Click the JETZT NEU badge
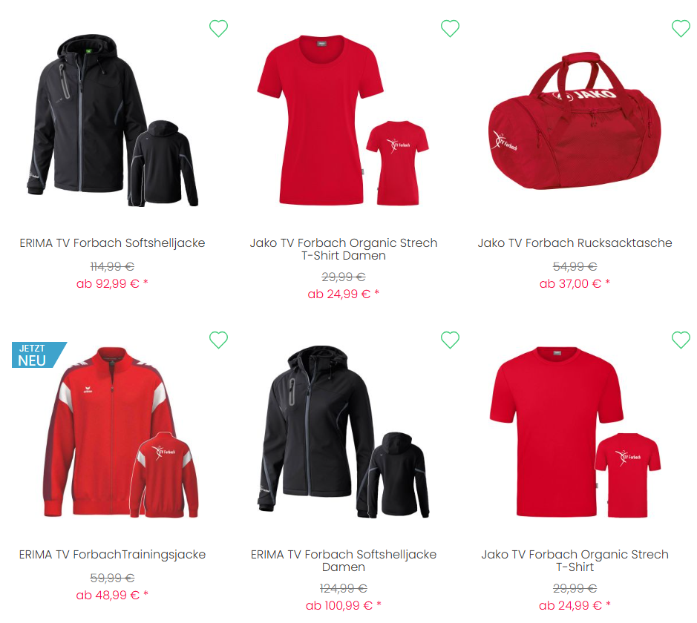 39,355
